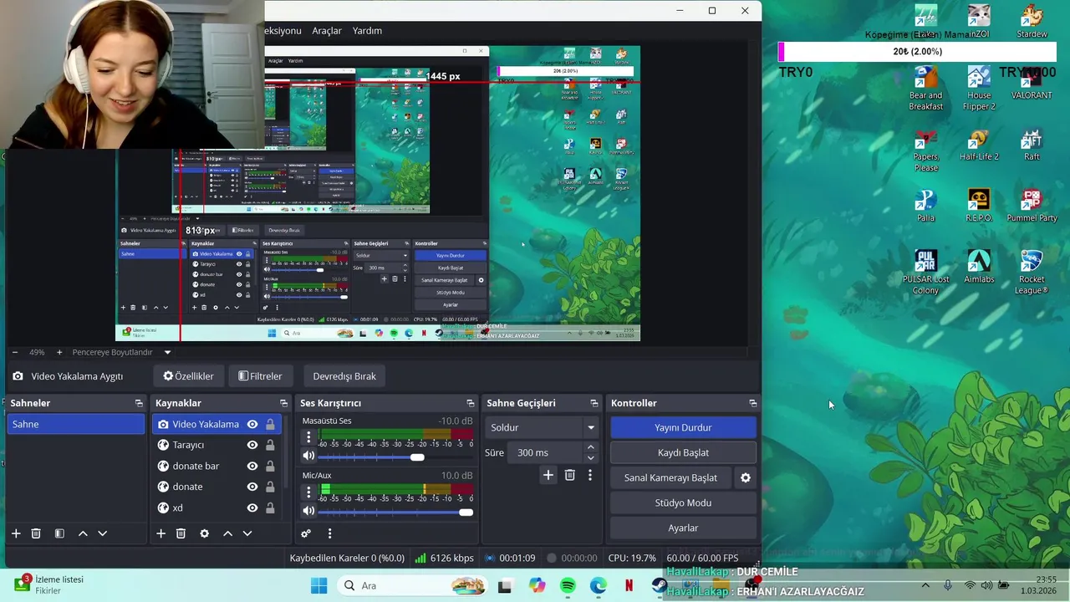
Task: Delete selected scene with Sahneler trash icon
Action: point(36,533)
